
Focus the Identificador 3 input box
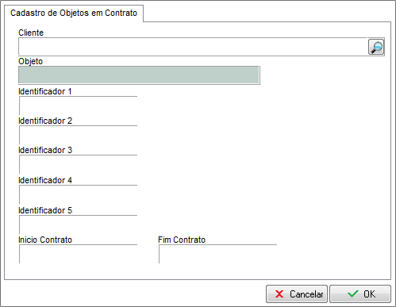(x=78, y=164)
